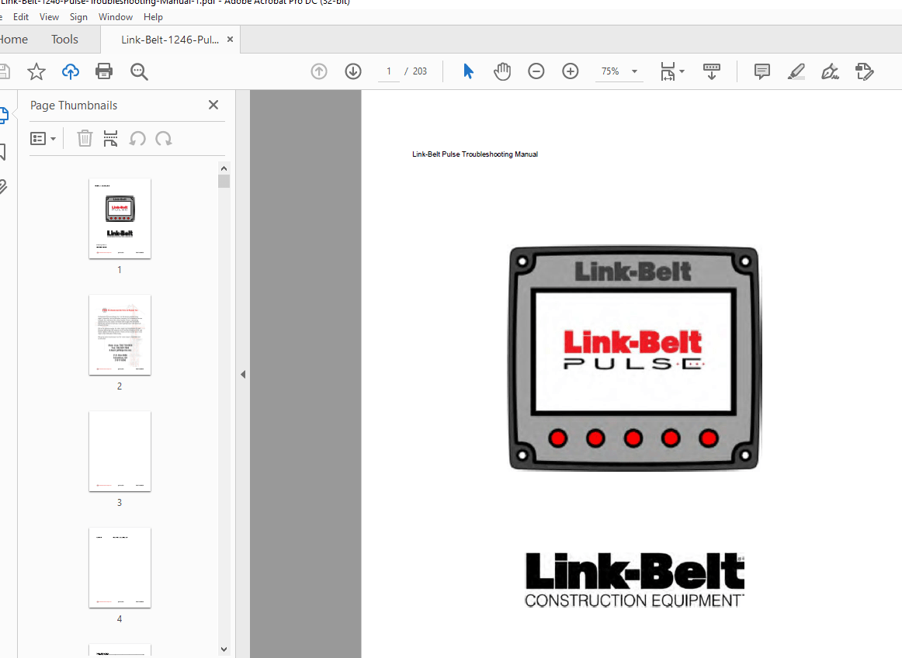Activate the hand pan tool

click(x=502, y=71)
